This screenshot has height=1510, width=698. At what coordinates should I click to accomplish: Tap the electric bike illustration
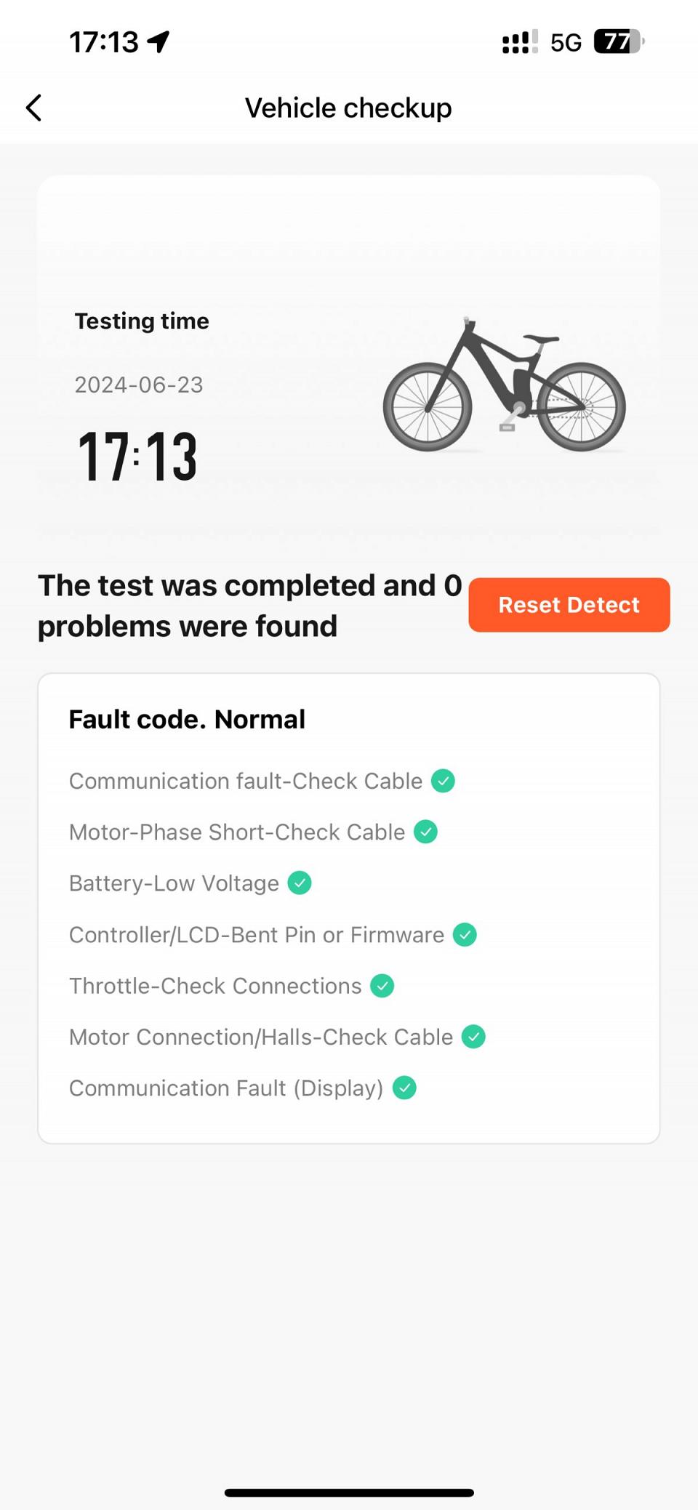(x=505, y=385)
